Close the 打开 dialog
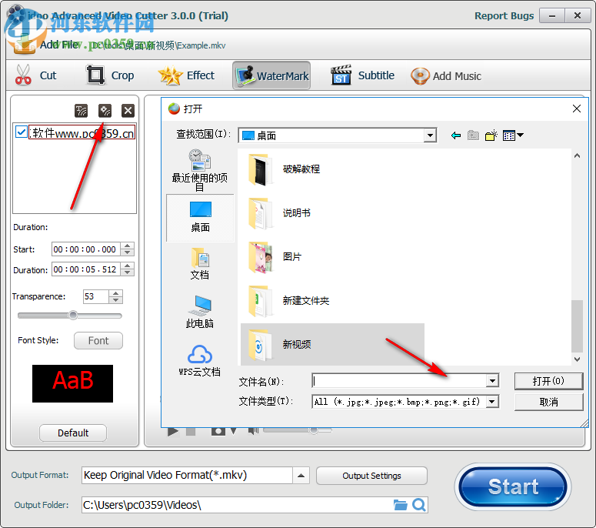Viewport: 596px width, 528px height. [x=577, y=109]
